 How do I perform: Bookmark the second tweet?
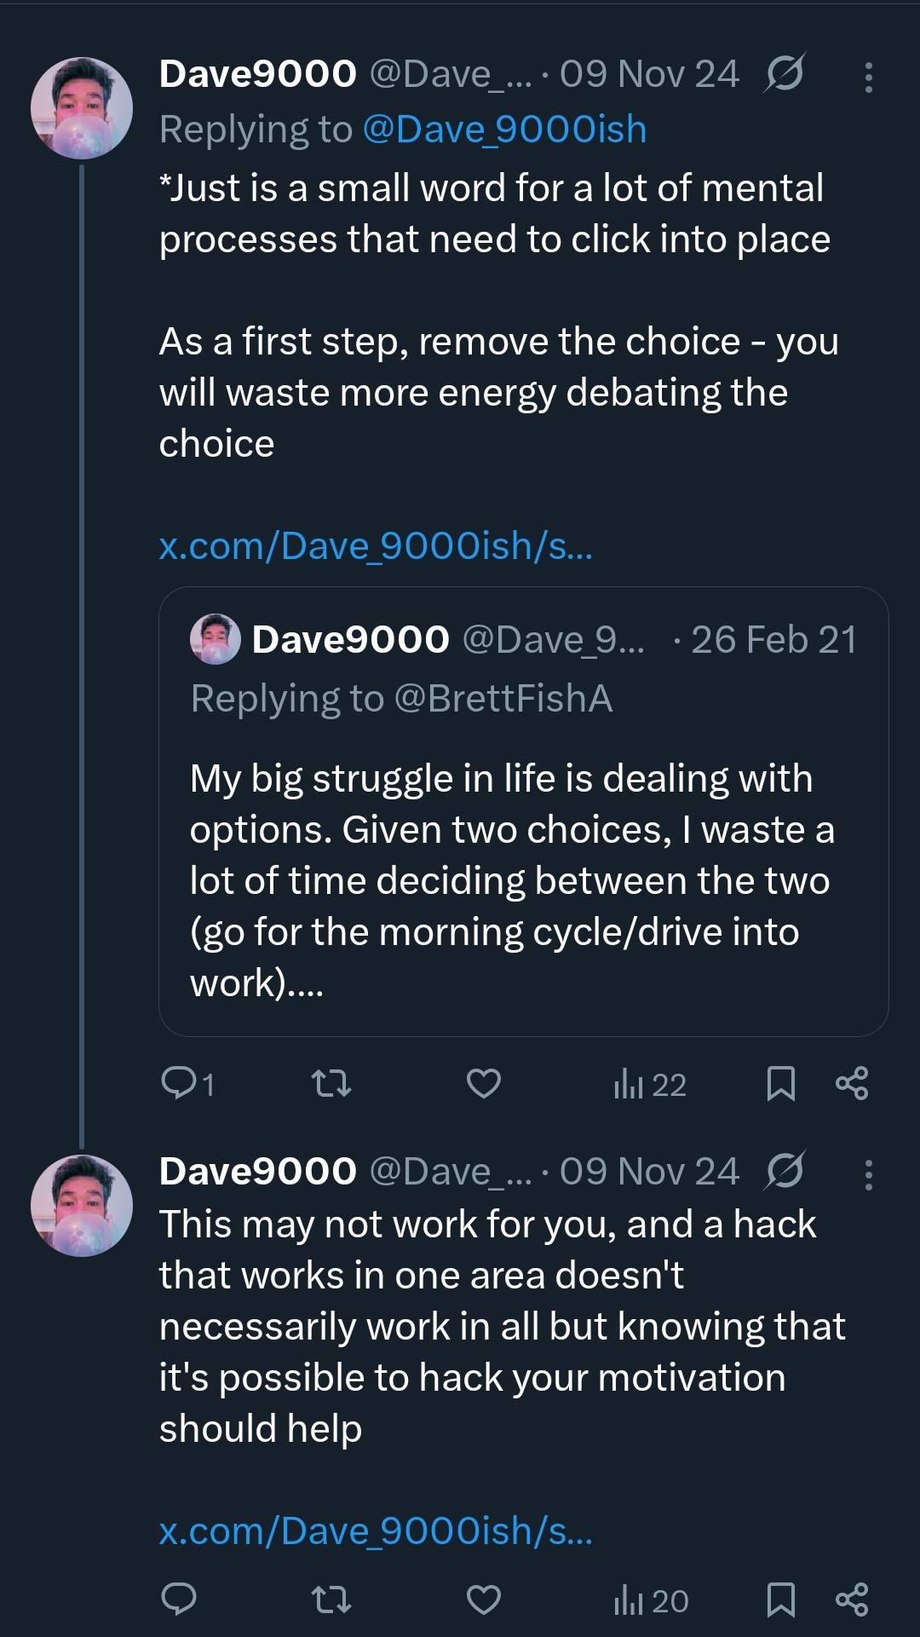780,1600
